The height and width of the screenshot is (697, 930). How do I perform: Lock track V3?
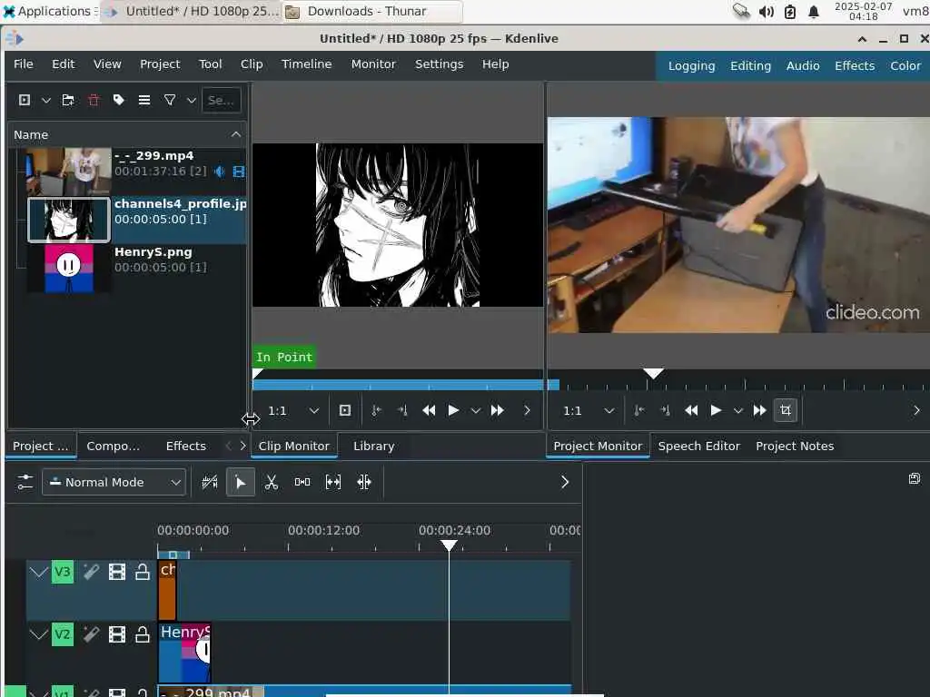point(143,572)
